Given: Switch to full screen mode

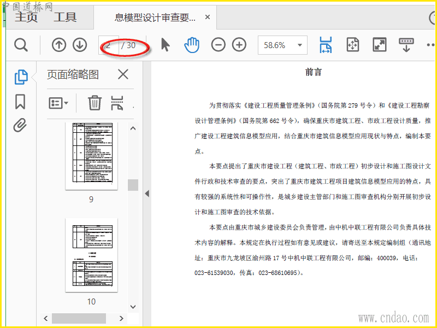Looking at the screenshot, I should click(380, 45).
